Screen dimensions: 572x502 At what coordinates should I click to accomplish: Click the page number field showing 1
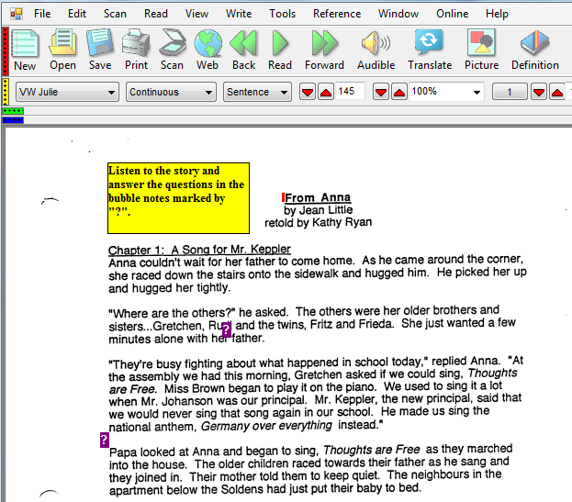pos(510,92)
